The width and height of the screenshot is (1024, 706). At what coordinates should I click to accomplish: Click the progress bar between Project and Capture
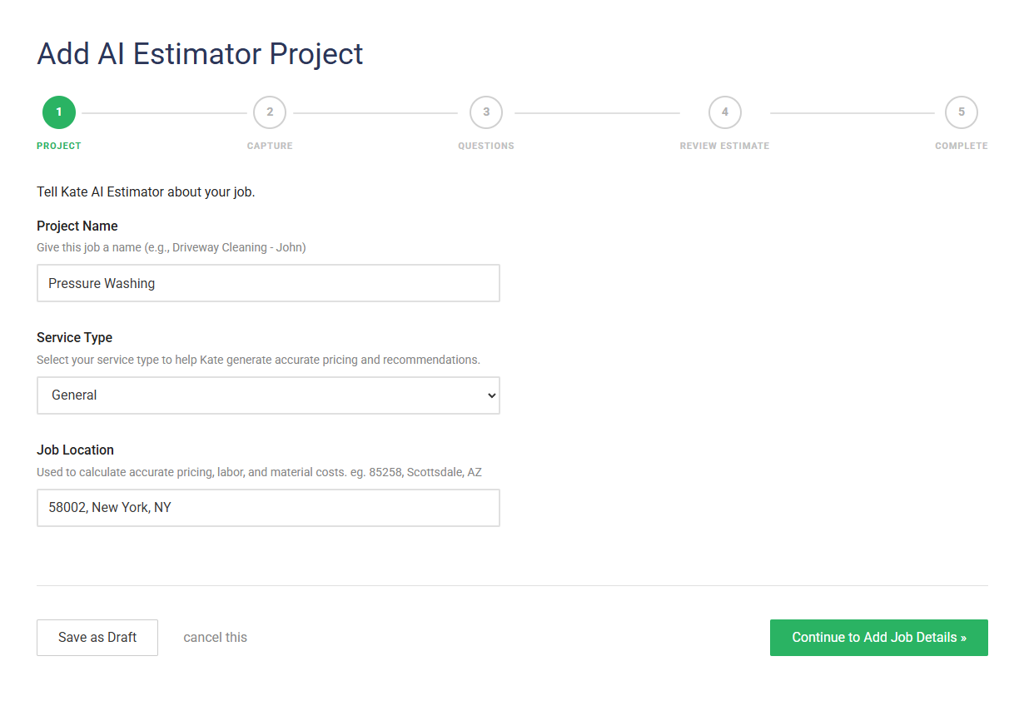coord(163,112)
